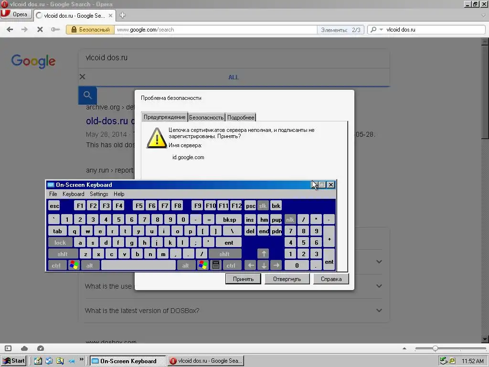The height and width of the screenshot is (367, 489).
Task: Toggle the lock (caps lock) key
Action: click(x=60, y=242)
